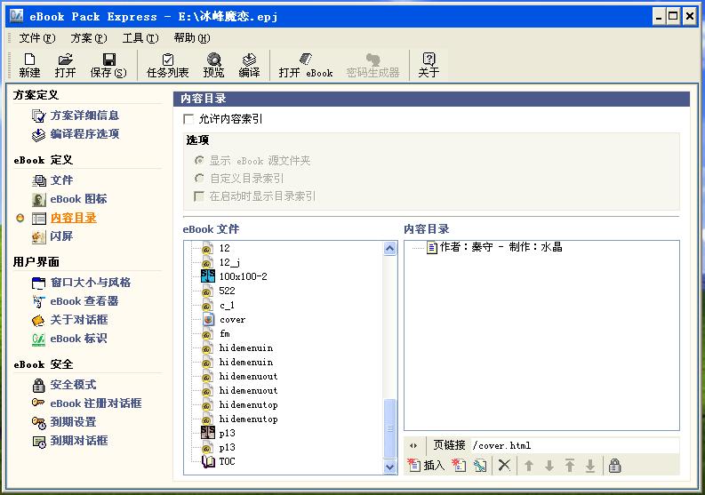Click the file list scroll down arrow

tap(389, 467)
